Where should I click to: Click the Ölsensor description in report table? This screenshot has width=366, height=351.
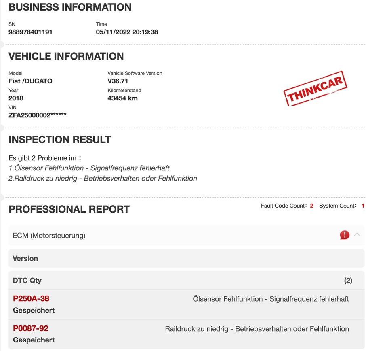[x=271, y=299]
